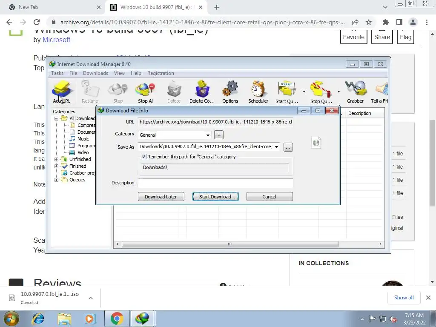This screenshot has height=327, width=436.
Task: Click the share page icon in address bar
Action: point(355,22)
